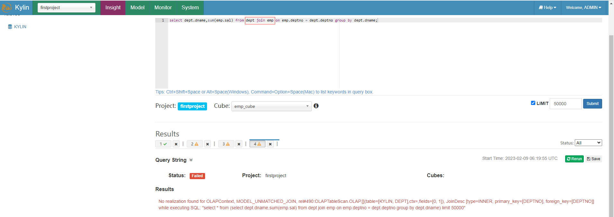Close query result tab 3
Viewport: 614px width, 217px height.
click(239, 144)
